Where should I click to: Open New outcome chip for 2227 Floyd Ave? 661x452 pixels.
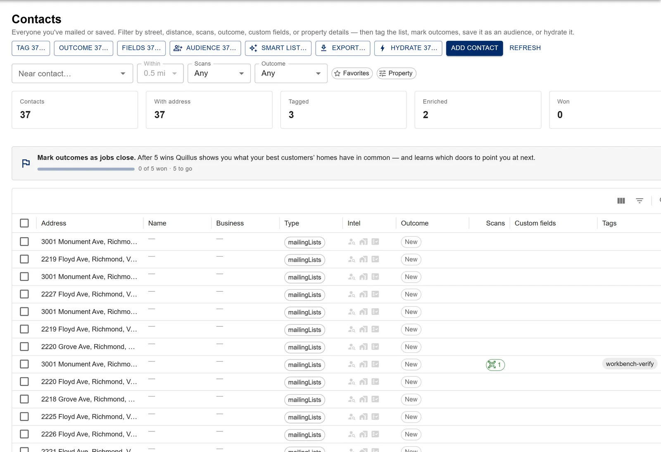pyautogui.click(x=411, y=295)
